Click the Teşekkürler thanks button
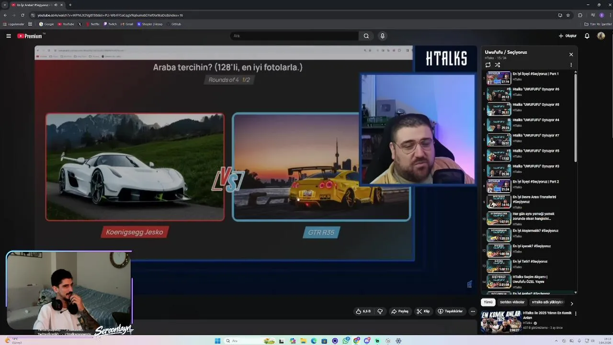 (450, 311)
